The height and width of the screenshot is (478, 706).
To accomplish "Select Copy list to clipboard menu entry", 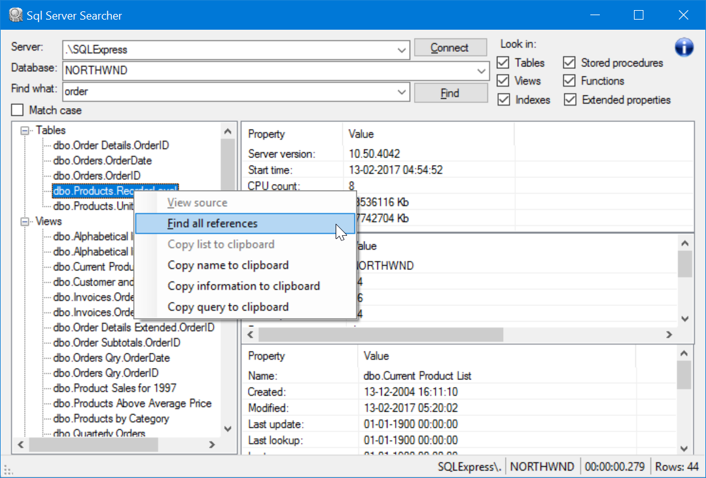I will (245, 244).
